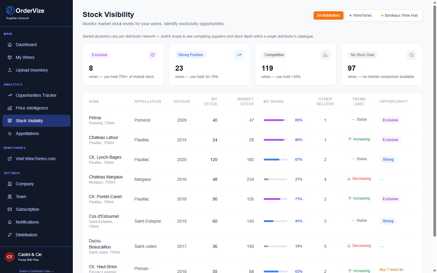Click the Team people icon

point(10,197)
